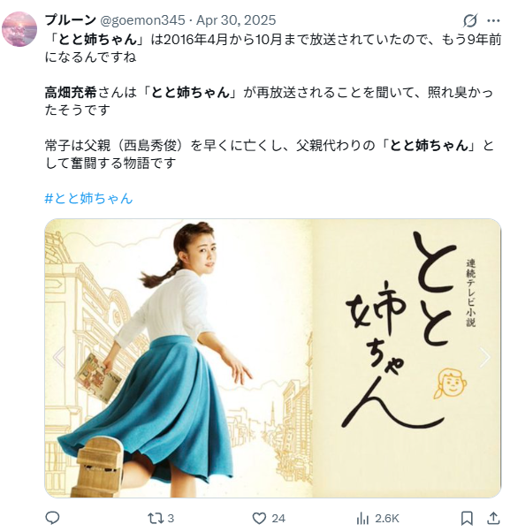Open the three-dot more options menu

coord(493,20)
